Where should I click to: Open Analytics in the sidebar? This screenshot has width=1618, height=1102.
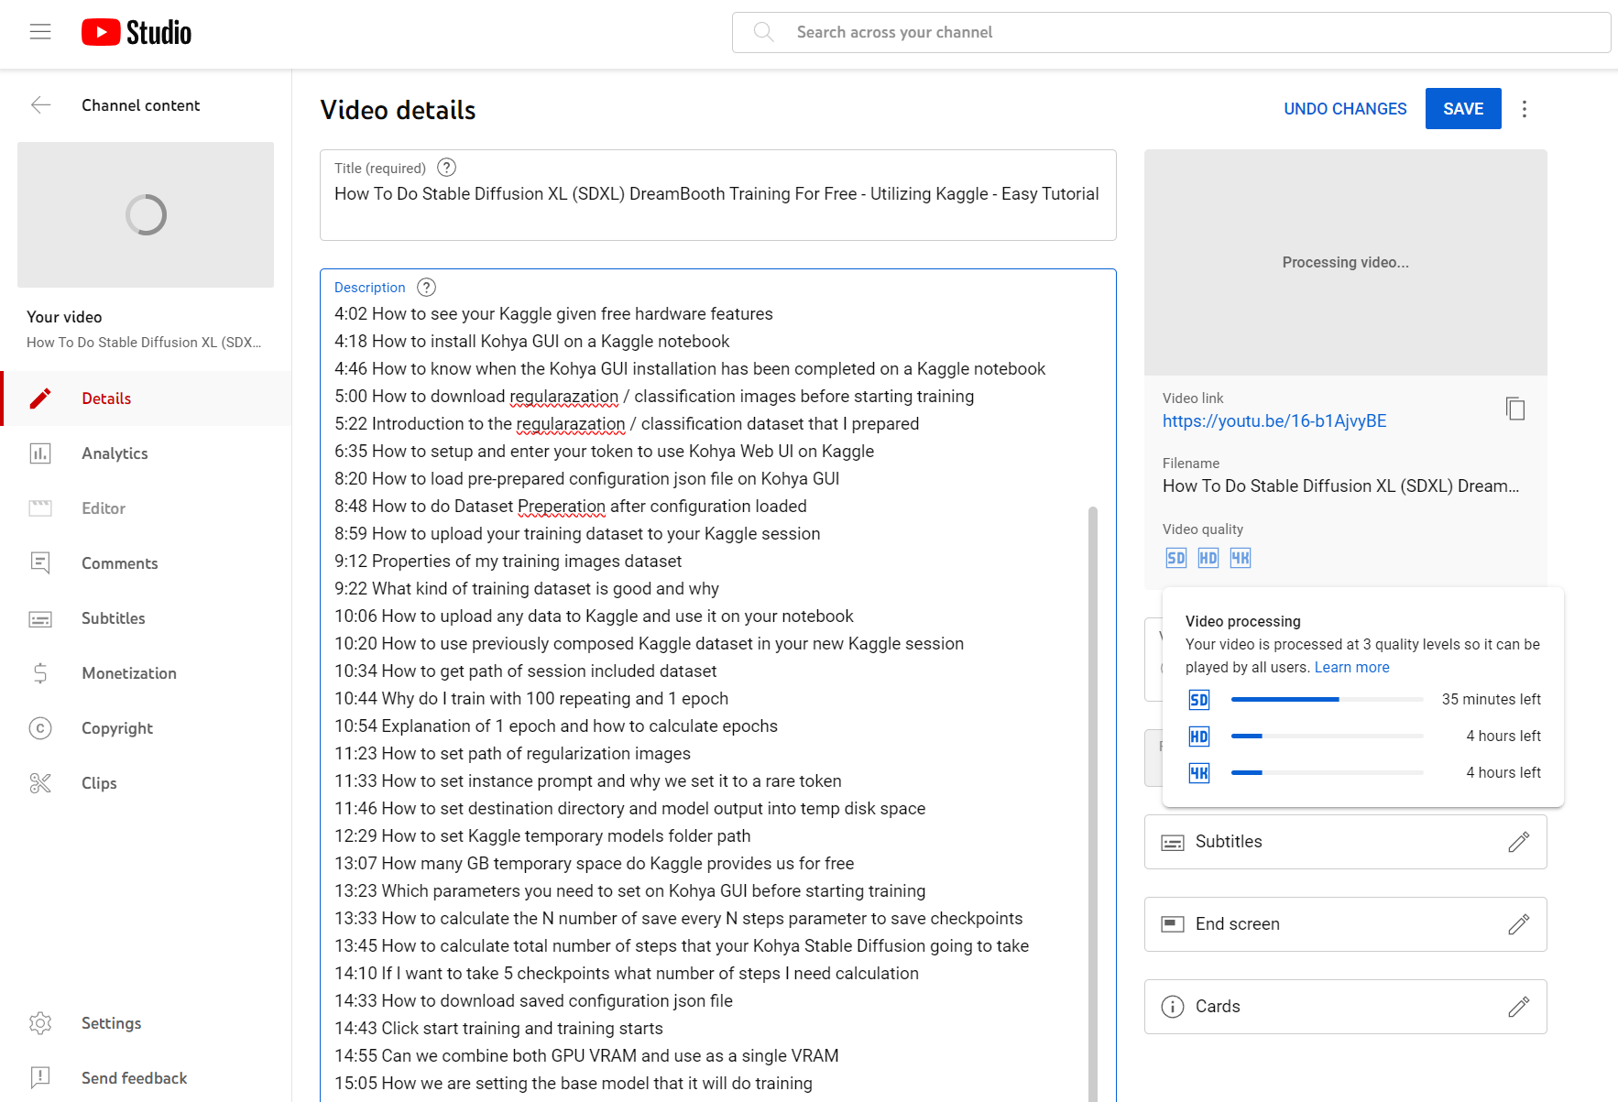(115, 453)
